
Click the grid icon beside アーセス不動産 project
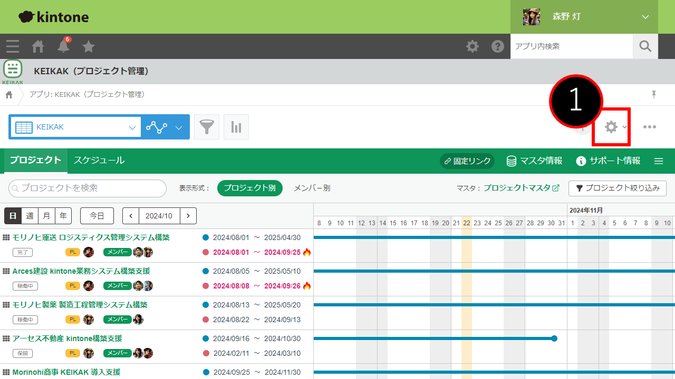coord(6,338)
